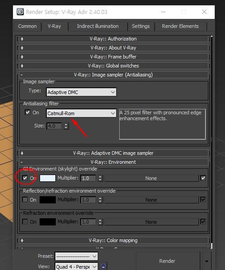Click Reflection/refraction override None map button
The image size is (225, 270).
pyautogui.click(x=152, y=200)
